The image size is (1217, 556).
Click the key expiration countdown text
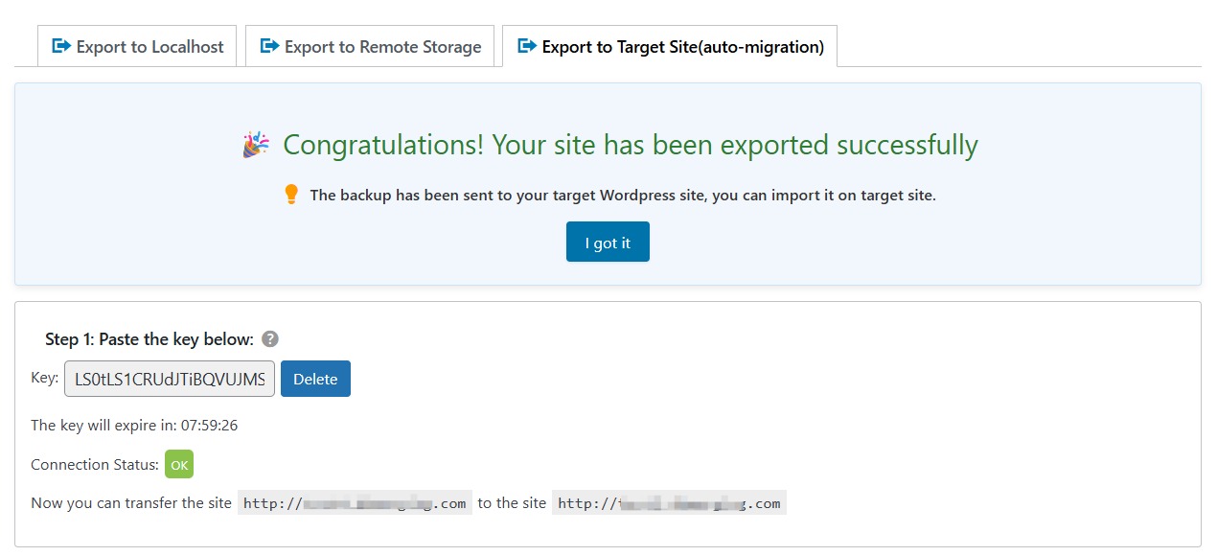[x=134, y=425]
